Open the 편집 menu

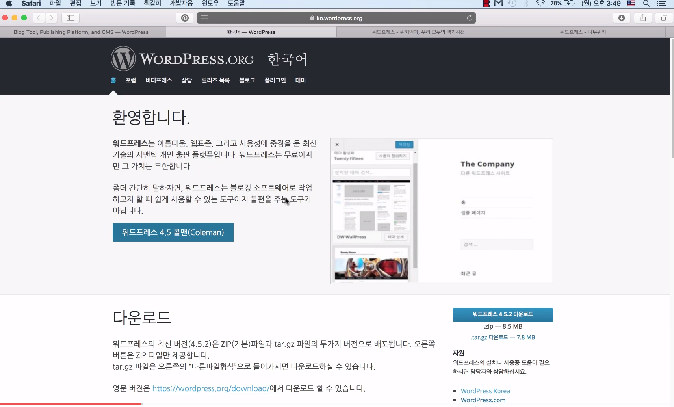tap(76, 4)
